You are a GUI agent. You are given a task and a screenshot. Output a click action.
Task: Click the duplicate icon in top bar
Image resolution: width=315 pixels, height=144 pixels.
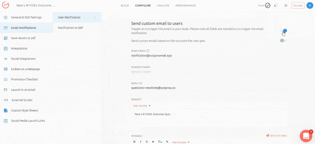[276, 6]
